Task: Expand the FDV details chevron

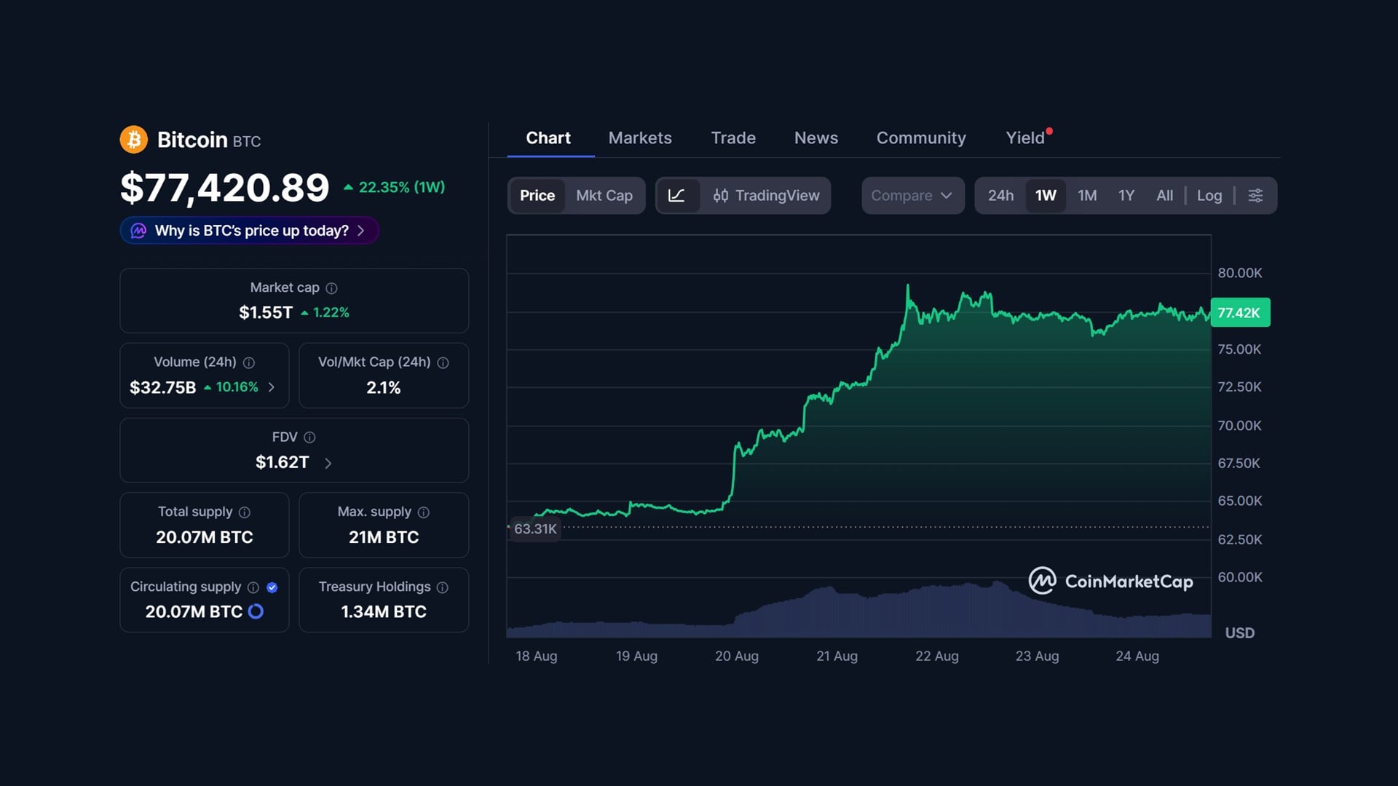Action: 328,463
